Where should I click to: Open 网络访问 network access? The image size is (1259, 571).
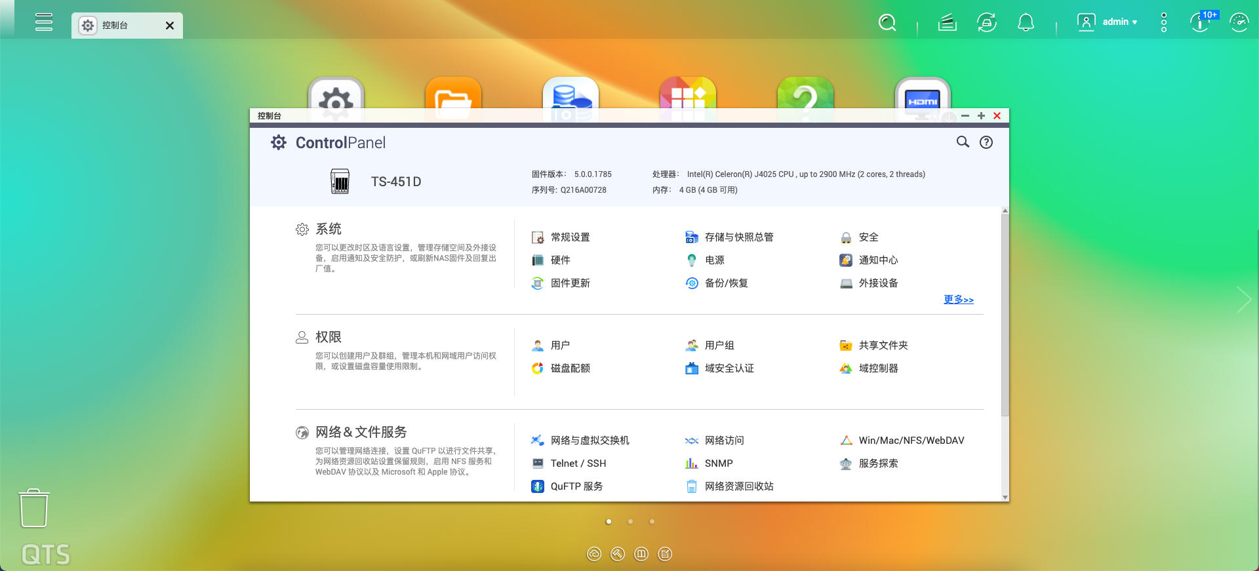pos(715,441)
